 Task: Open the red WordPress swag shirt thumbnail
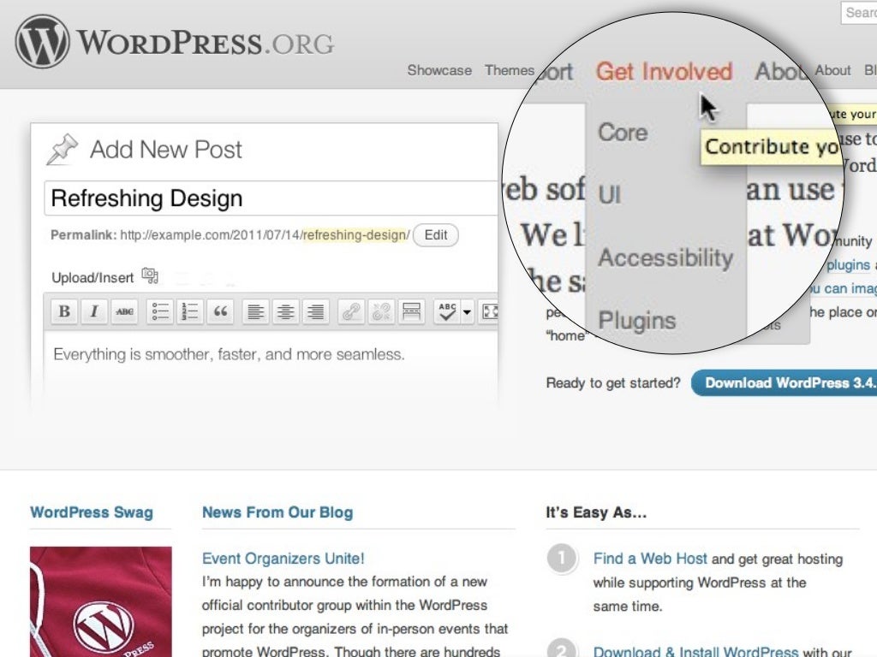tap(101, 601)
